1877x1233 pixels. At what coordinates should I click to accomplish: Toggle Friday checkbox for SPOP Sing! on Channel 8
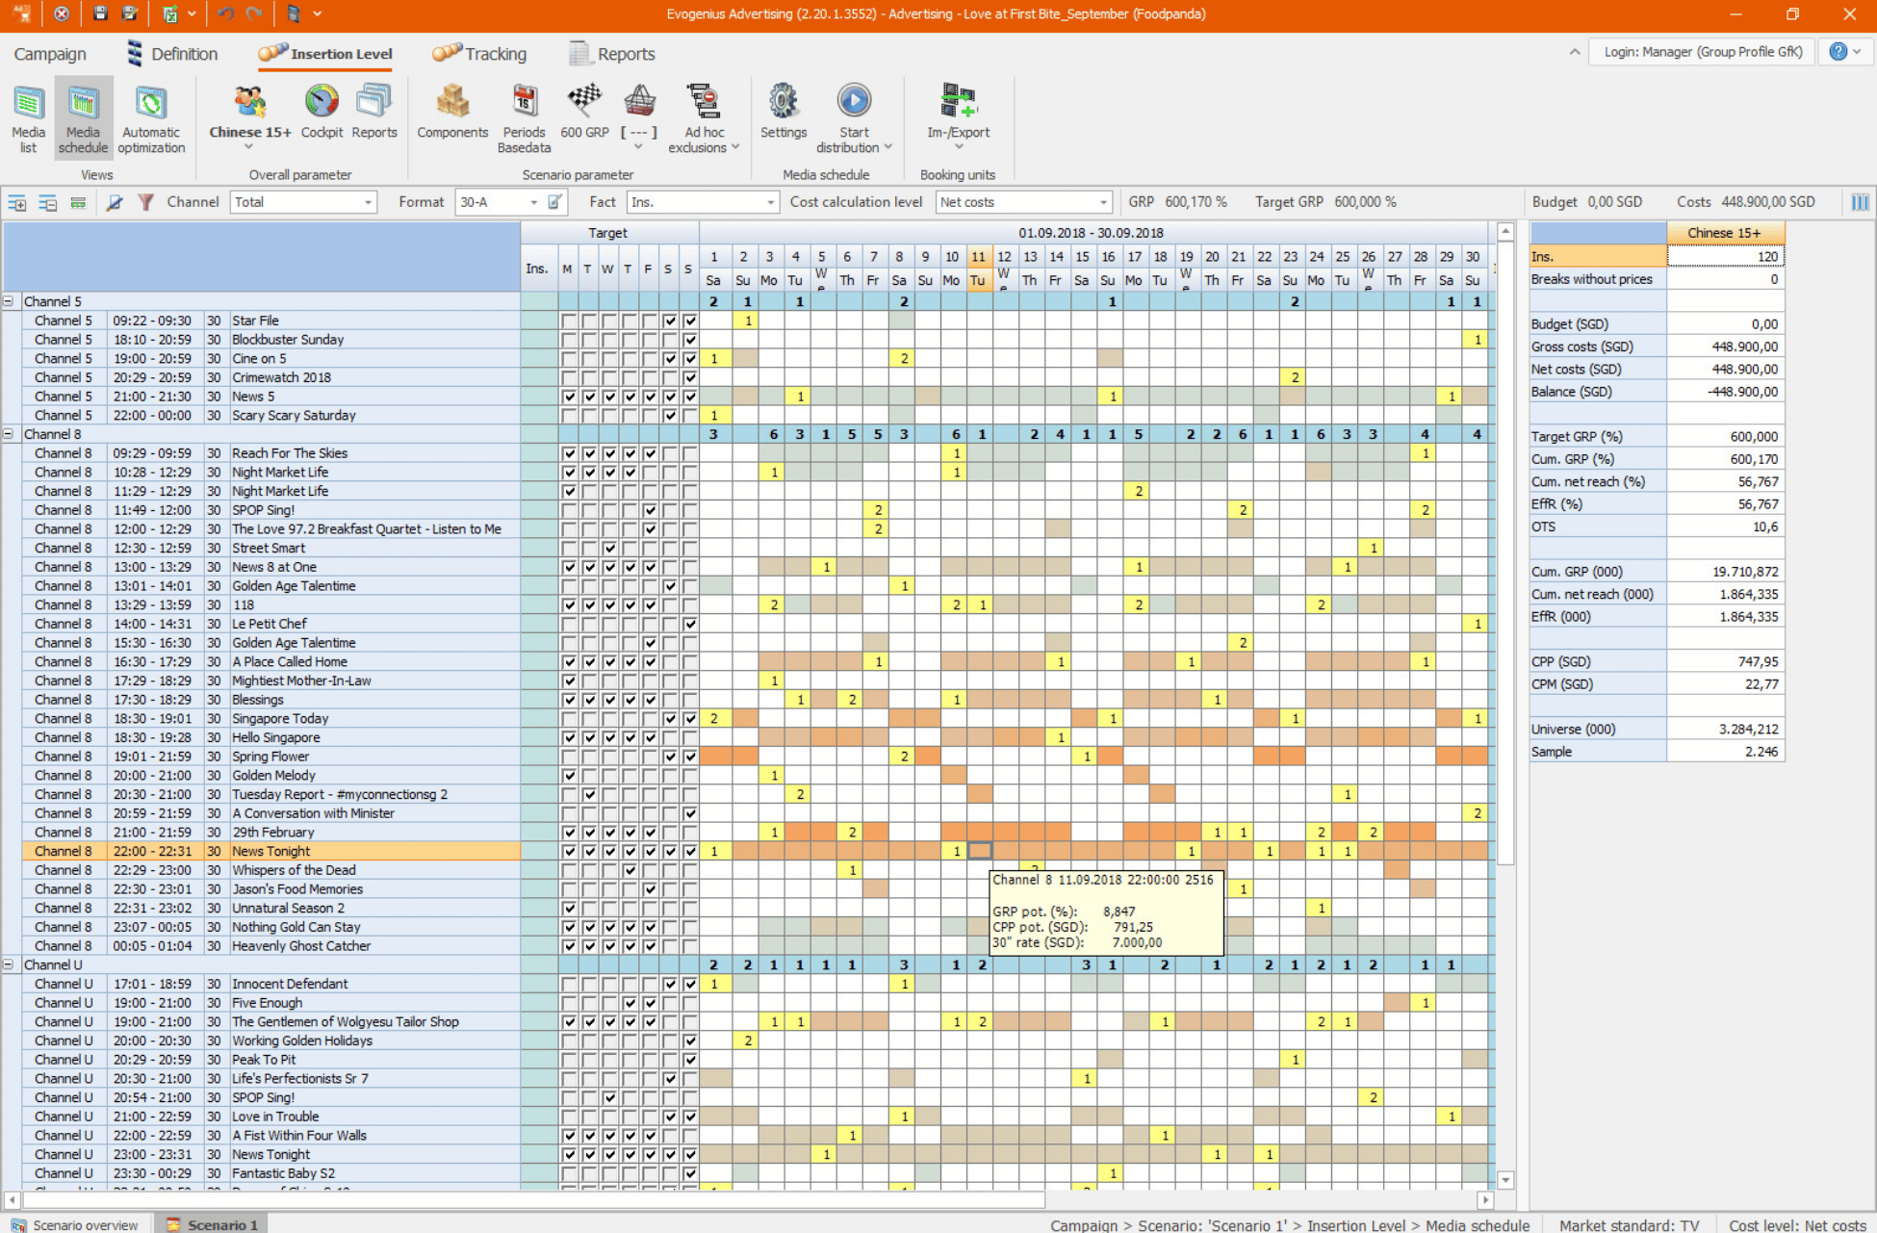(650, 510)
